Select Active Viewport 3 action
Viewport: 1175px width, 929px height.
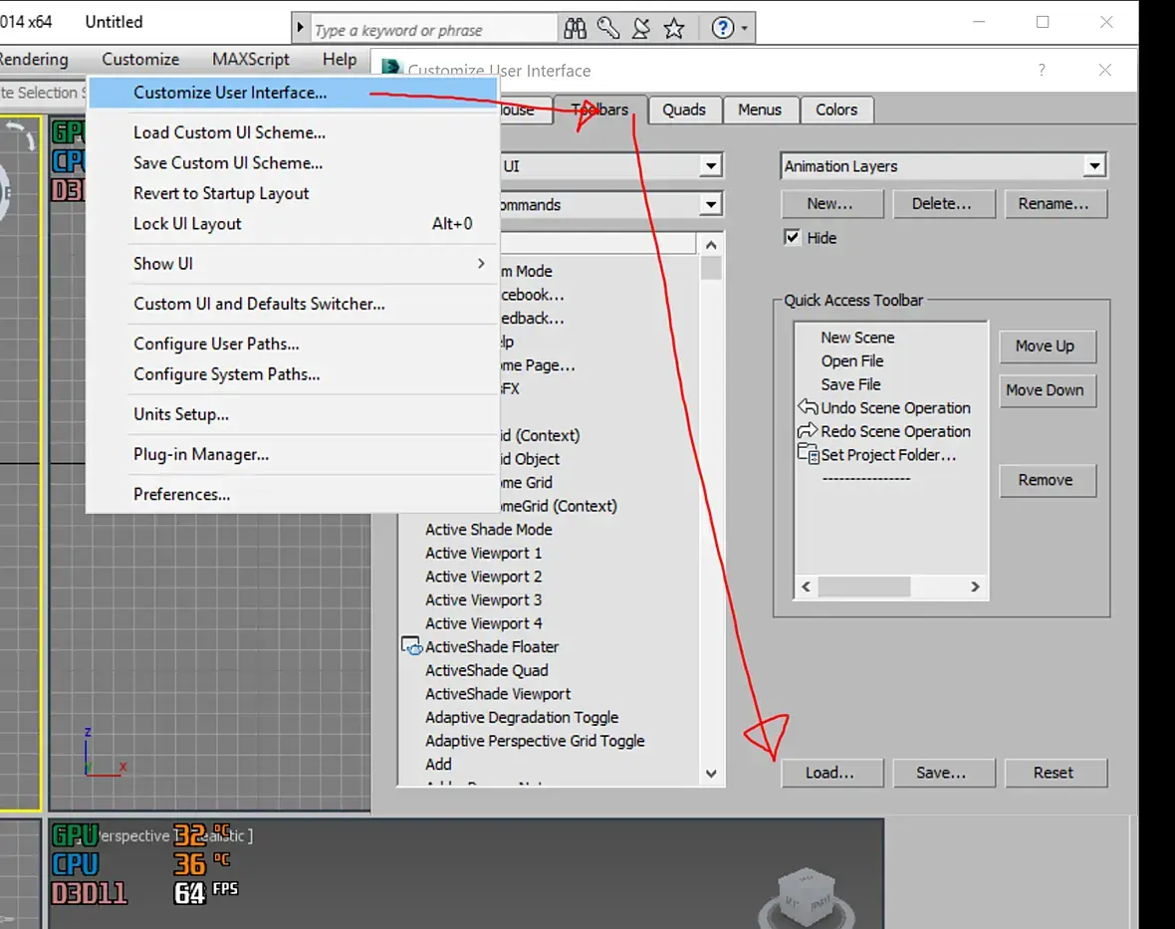483,600
